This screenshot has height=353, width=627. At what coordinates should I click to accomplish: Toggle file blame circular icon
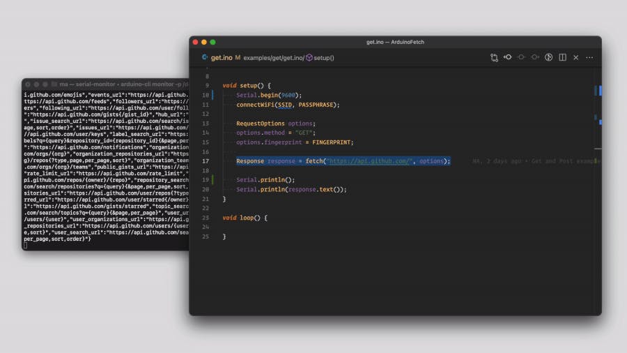point(549,57)
